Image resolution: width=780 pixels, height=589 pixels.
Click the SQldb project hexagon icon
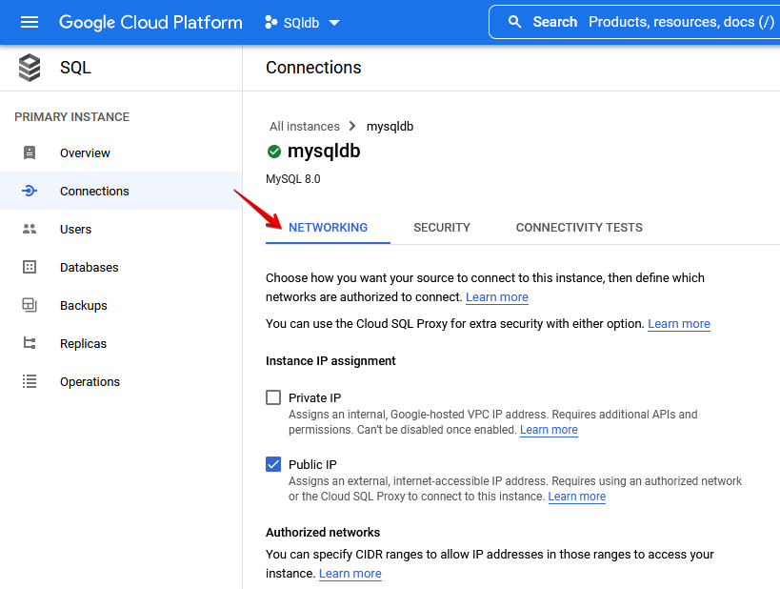tap(270, 23)
